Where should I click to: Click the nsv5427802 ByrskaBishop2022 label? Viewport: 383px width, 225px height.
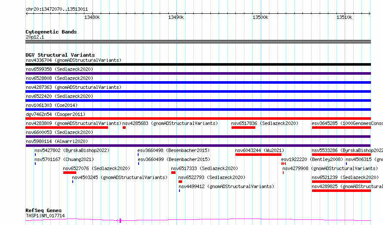(72, 150)
